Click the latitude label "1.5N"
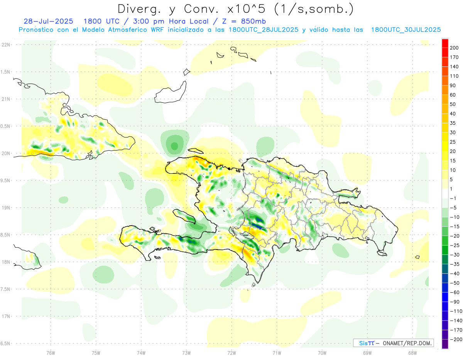This screenshot has width=463, height=358. pyautogui.click(x=5, y=72)
